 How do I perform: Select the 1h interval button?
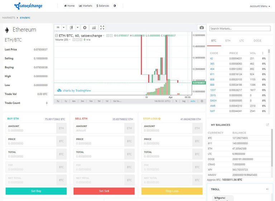(58, 28)
